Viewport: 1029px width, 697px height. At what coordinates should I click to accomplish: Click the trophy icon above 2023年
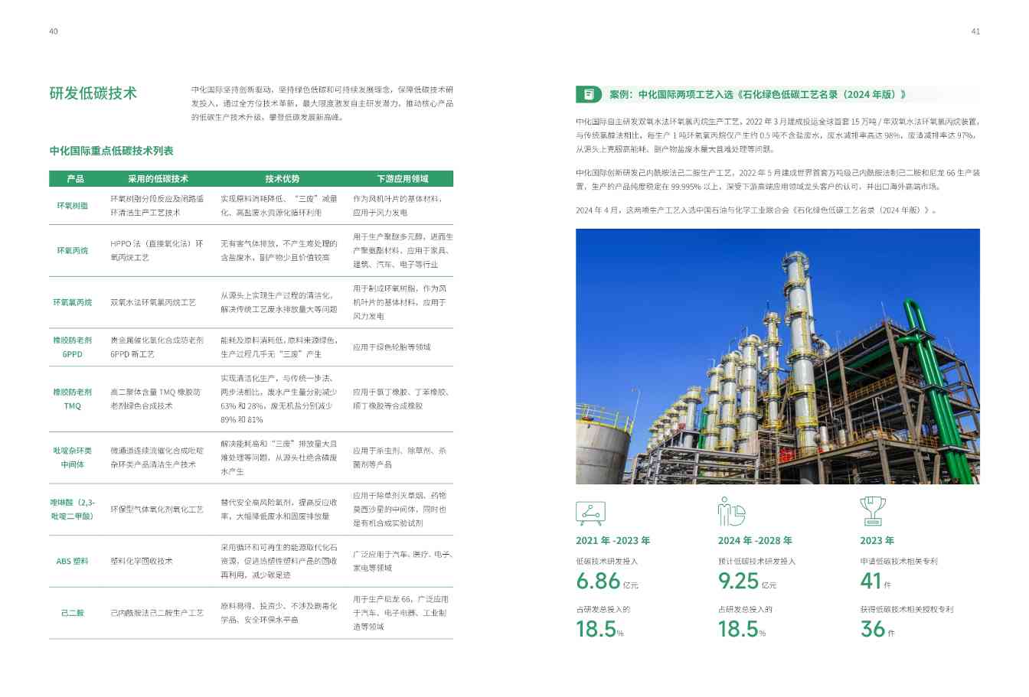coord(873,511)
